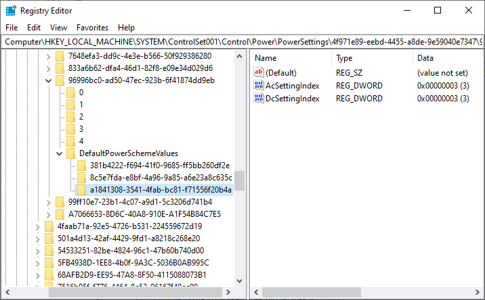Click the string value icon beside (Default)
This screenshot has width=485, height=300.
[x=259, y=72]
